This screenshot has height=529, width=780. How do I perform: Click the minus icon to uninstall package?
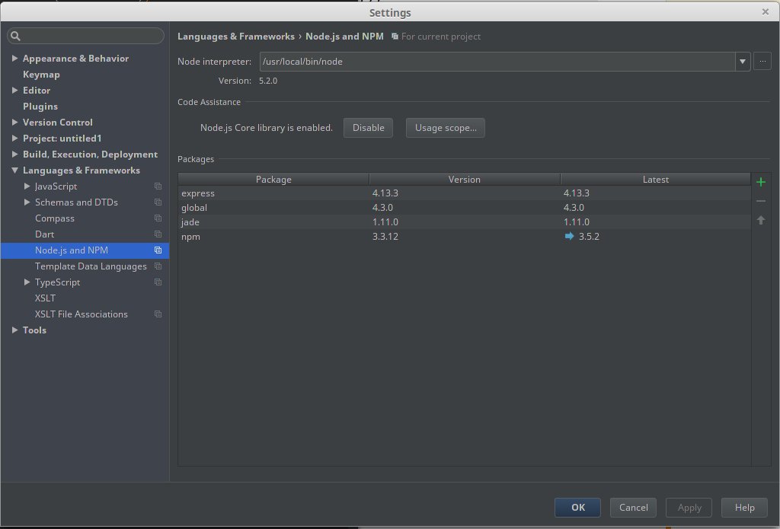(761, 202)
